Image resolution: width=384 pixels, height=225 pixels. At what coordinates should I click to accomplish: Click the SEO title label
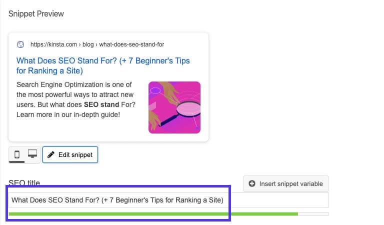(x=24, y=182)
